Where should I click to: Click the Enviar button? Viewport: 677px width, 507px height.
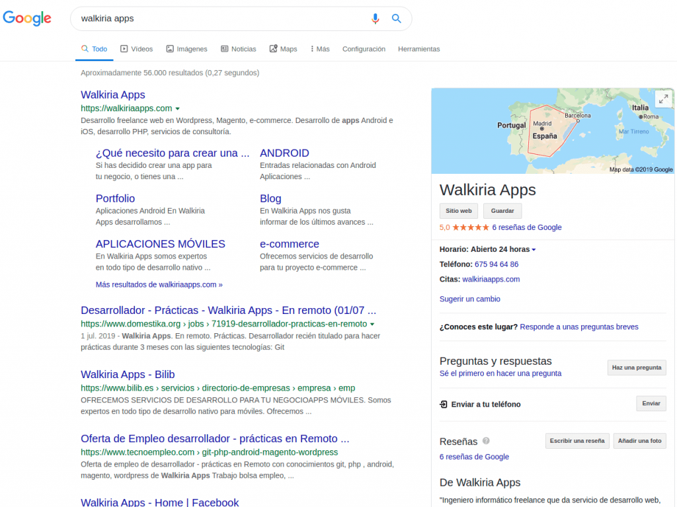[651, 403]
